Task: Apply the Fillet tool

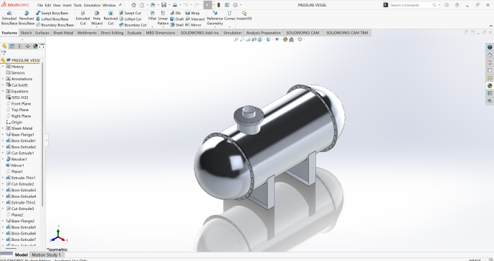Action: tap(153, 16)
